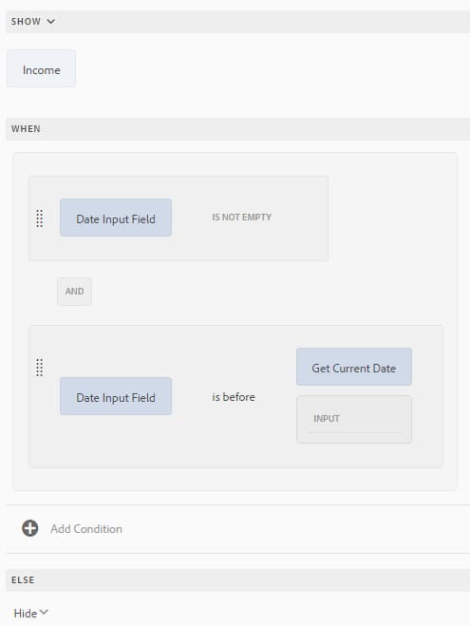Image resolution: width=470 pixels, height=626 pixels.
Task: Select the first condition container box
Action: click(179, 218)
